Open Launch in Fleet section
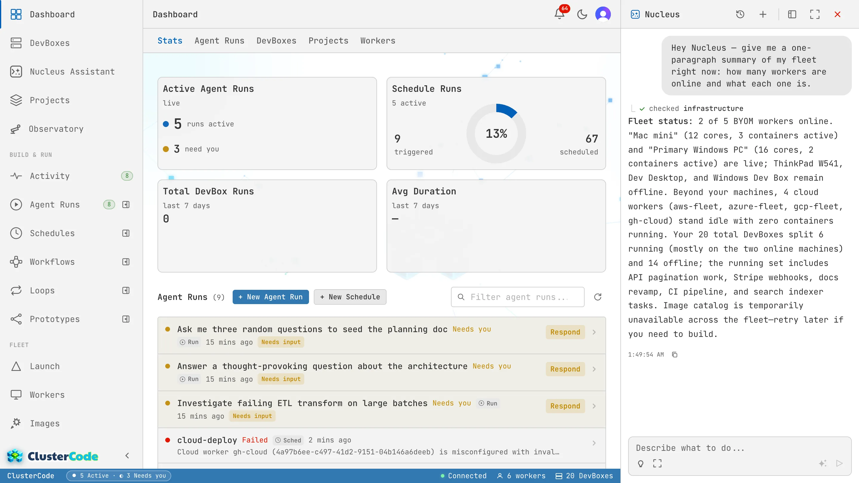This screenshot has width=859, height=483. tap(71, 366)
